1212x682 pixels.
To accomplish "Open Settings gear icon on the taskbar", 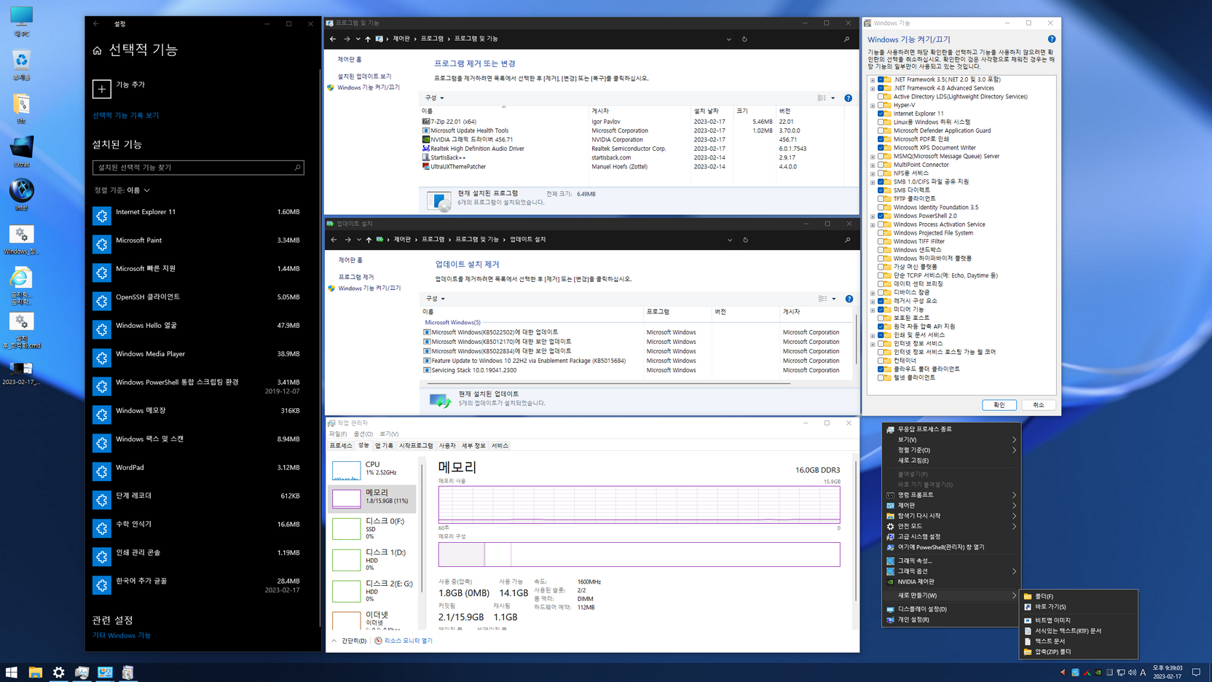I will pyautogui.click(x=58, y=673).
